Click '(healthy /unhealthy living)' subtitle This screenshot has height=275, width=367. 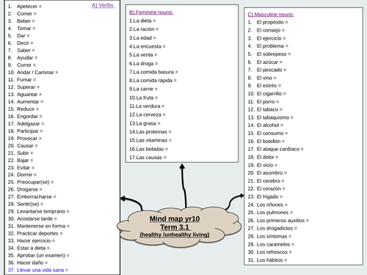click(x=175, y=235)
